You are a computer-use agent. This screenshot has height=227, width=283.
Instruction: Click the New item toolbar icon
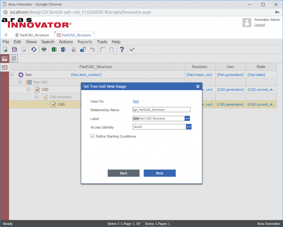[5, 49]
